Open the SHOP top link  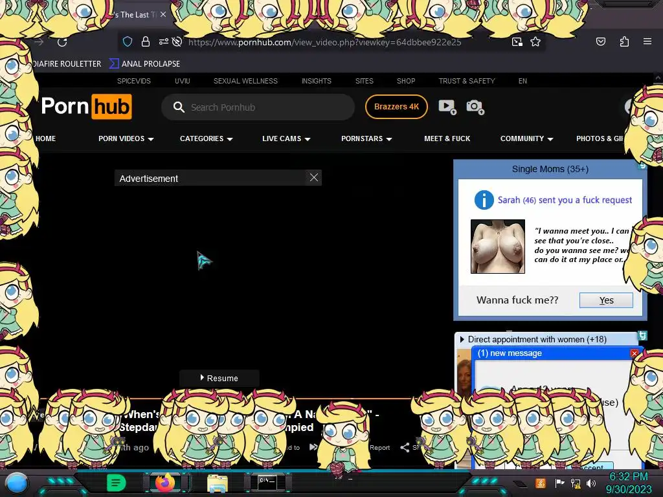pyautogui.click(x=405, y=81)
